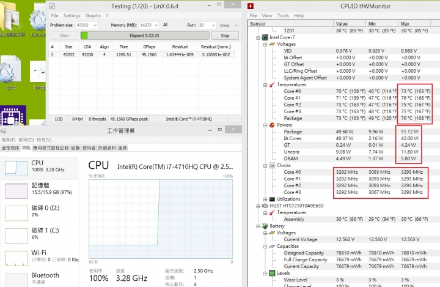Viewport: 440px width, 287px height.
Task: Click the LinX elapsed progress bar
Action: pos(145,35)
